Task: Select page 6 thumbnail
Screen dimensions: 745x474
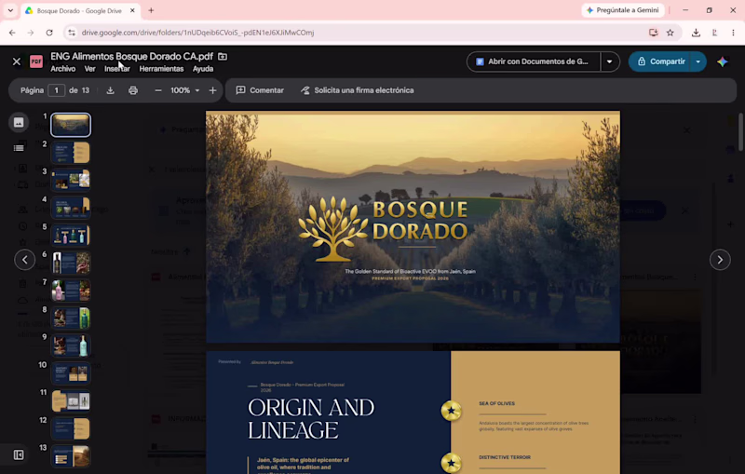Action: click(x=71, y=263)
